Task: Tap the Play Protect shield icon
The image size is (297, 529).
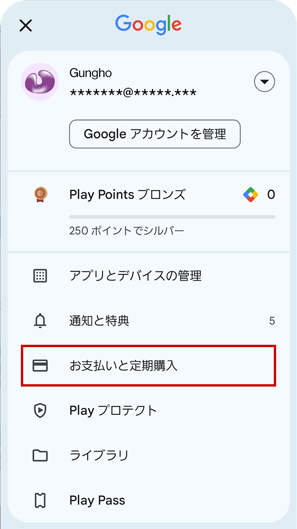Action: pos(40,411)
